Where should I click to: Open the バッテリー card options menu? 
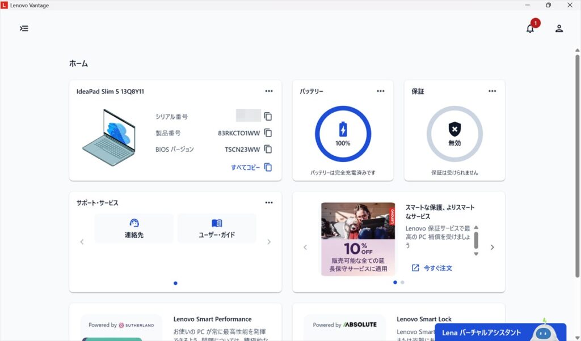[381, 91]
